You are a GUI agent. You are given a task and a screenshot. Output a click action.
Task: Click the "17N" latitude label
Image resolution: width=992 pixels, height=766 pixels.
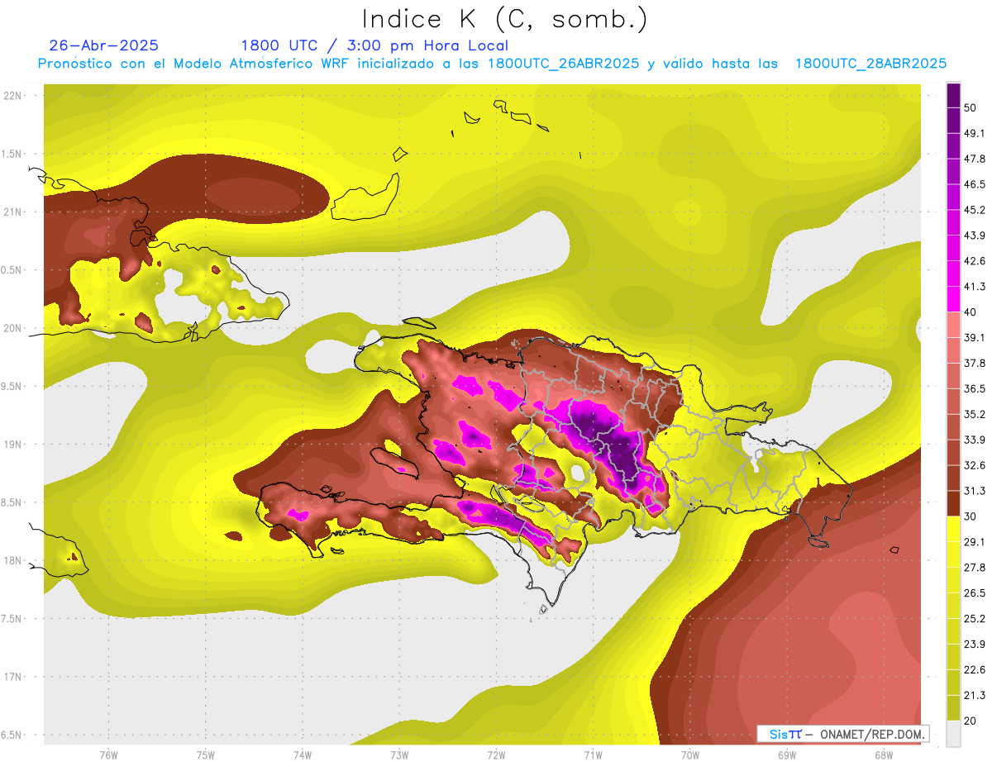click(x=12, y=677)
